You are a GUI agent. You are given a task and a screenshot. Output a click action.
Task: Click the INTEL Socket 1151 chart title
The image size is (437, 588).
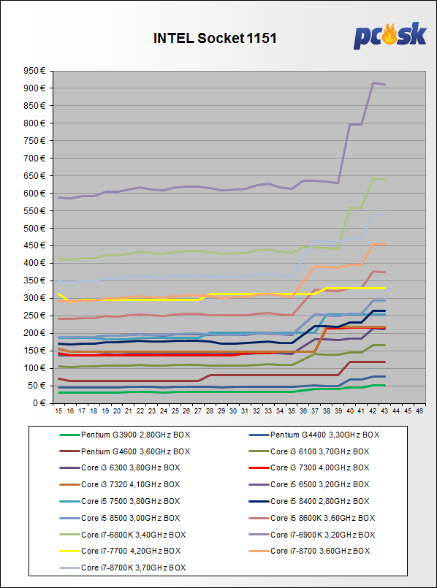[x=215, y=39]
